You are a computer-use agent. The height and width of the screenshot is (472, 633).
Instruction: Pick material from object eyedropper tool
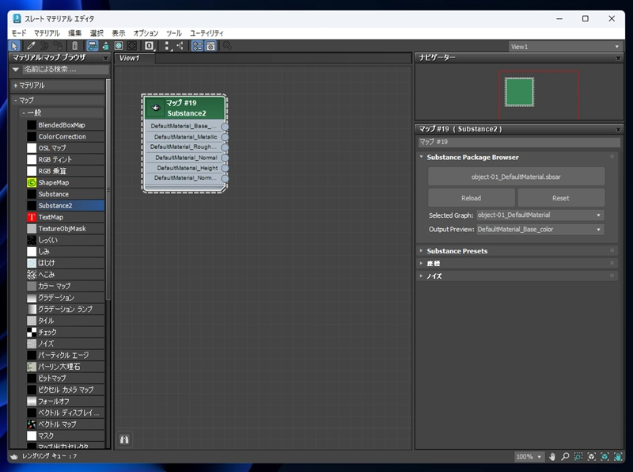[31, 46]
